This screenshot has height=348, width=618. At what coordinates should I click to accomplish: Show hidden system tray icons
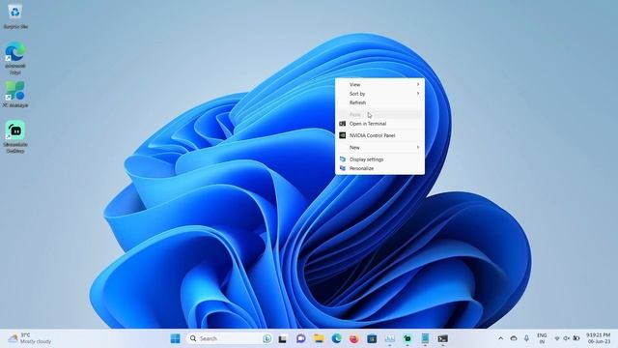point(500,338)
